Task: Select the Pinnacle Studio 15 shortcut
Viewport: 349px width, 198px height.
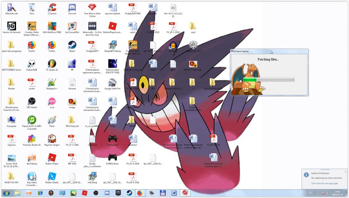Action: click(32, 139)
